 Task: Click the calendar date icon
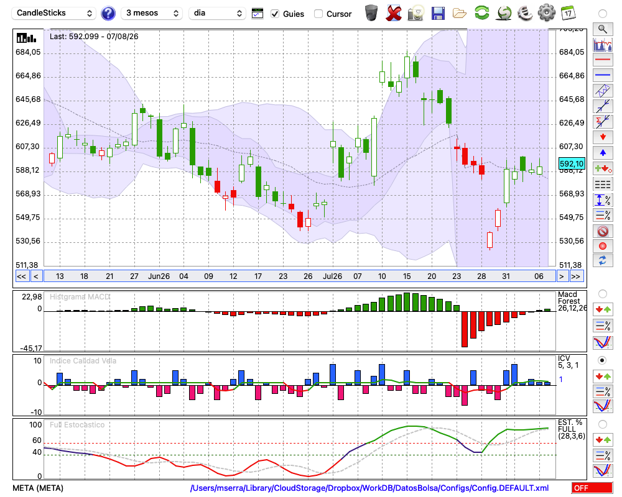coord(568,13)
